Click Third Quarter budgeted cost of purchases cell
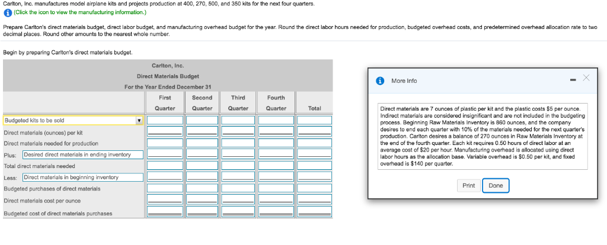The width and height of the screenshot is (607, 245). pyautogui.click(x=238, y=212)
